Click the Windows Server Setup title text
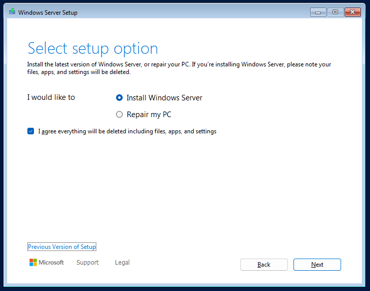Screen dimensions: 370x291 click(x=48, y=13)
